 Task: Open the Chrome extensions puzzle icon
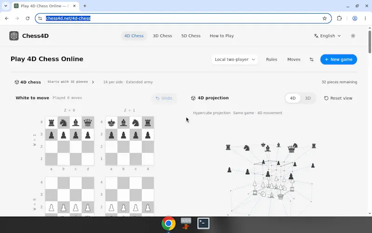point(339,18)
